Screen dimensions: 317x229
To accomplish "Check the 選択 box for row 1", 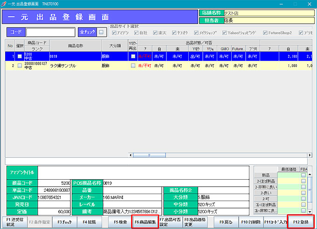I will coord(20,57).
